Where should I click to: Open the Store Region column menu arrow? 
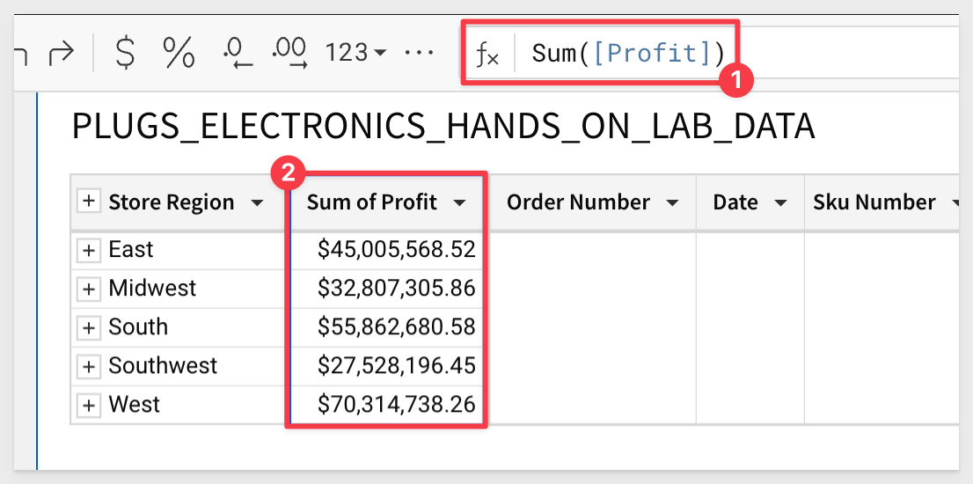256,203
